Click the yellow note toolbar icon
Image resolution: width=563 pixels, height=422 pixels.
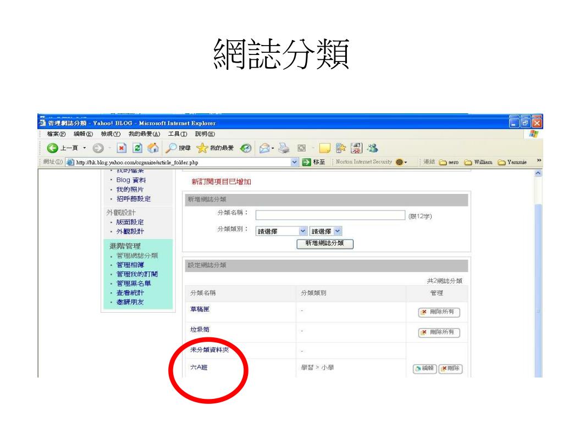[324, 148]
